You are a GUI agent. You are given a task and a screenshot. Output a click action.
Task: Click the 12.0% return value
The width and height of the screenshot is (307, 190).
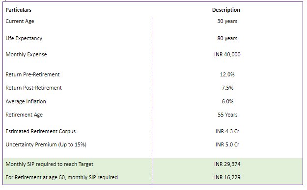click(x=227, y=74)
